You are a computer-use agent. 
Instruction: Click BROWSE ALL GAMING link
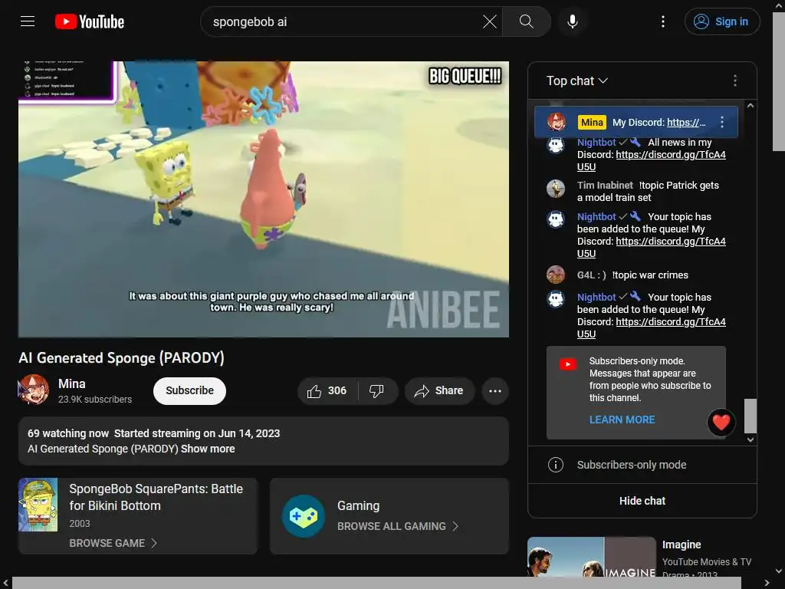398,526
